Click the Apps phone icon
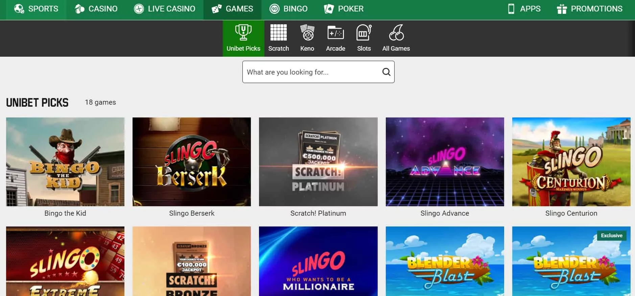Image resolution: width=635 pixels, height=296 pixels. click(511, 9)
